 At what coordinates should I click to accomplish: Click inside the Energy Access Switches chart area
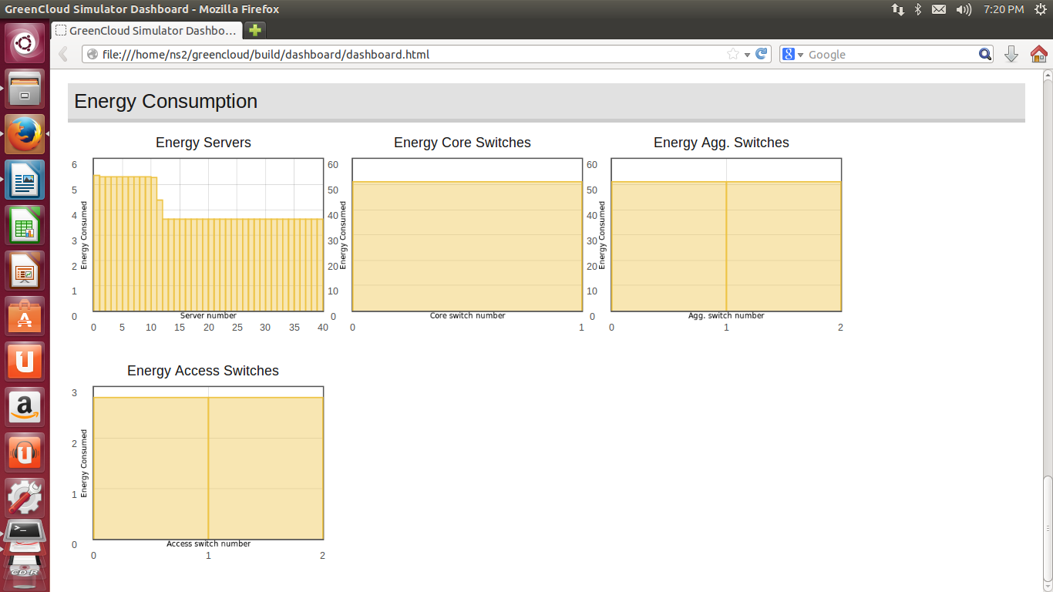coord(208,463)
